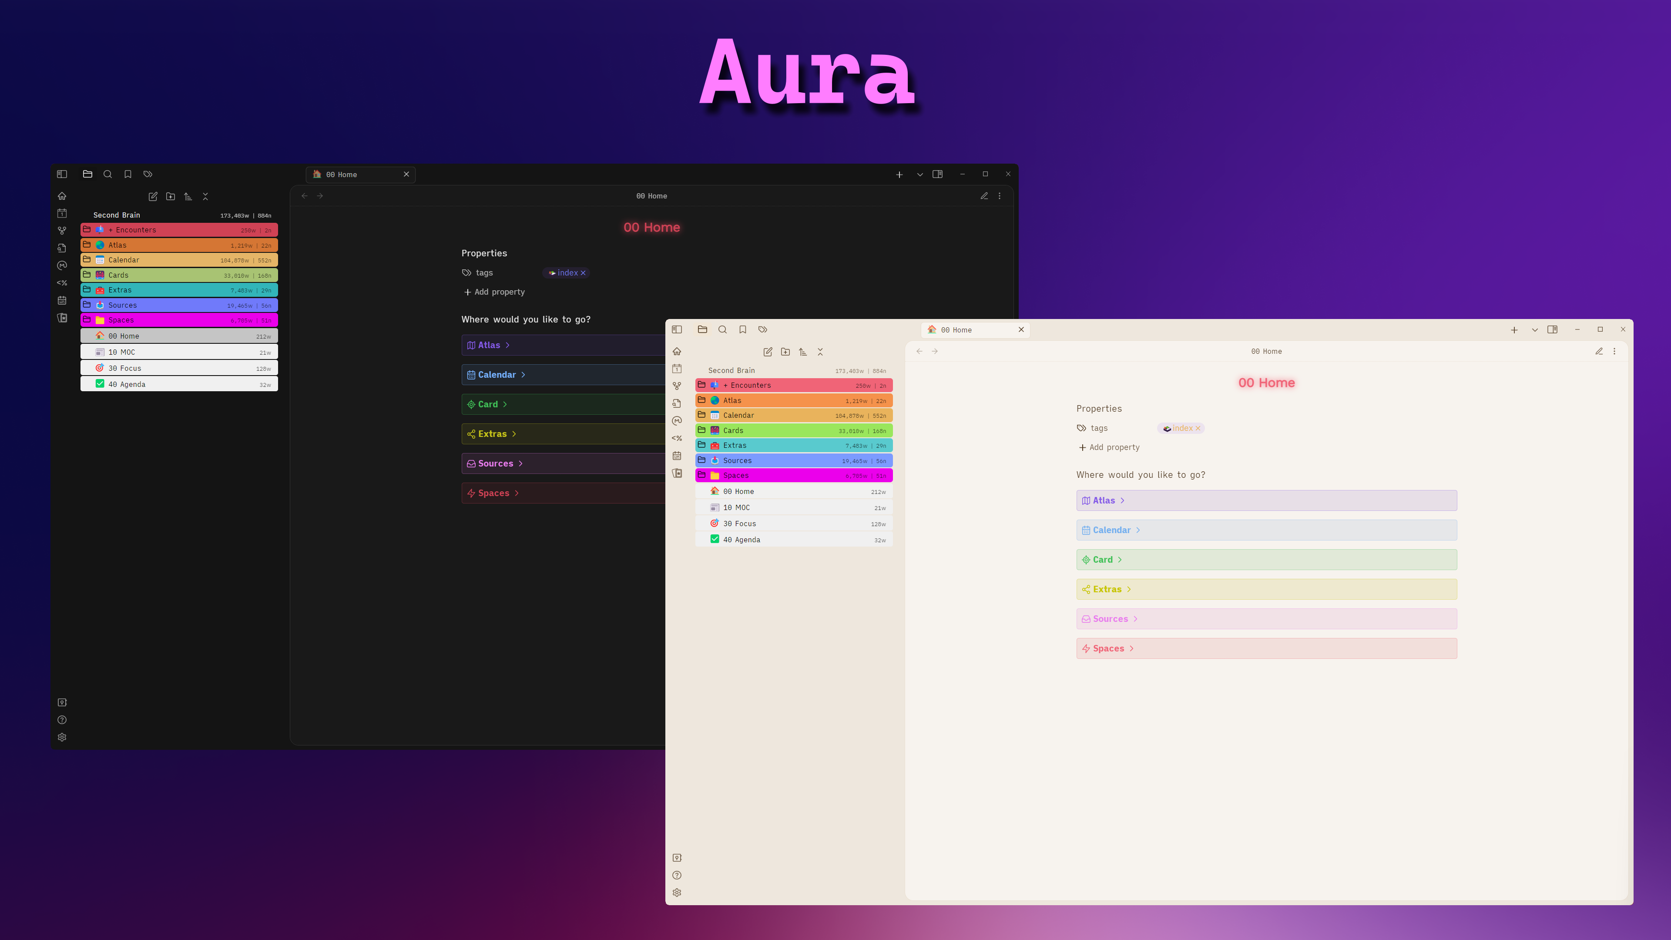Toggle edit mode with the dark window's pencil icon

[984, 196]
